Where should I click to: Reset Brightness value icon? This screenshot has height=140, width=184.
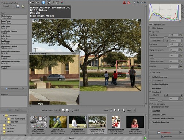[x=181, y=44]
